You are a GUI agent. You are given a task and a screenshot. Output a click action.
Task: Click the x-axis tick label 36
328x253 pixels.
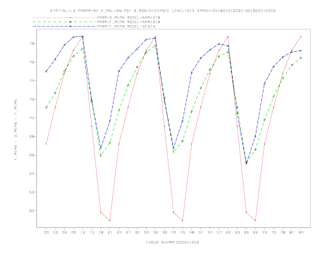click(x=155, y=232)
